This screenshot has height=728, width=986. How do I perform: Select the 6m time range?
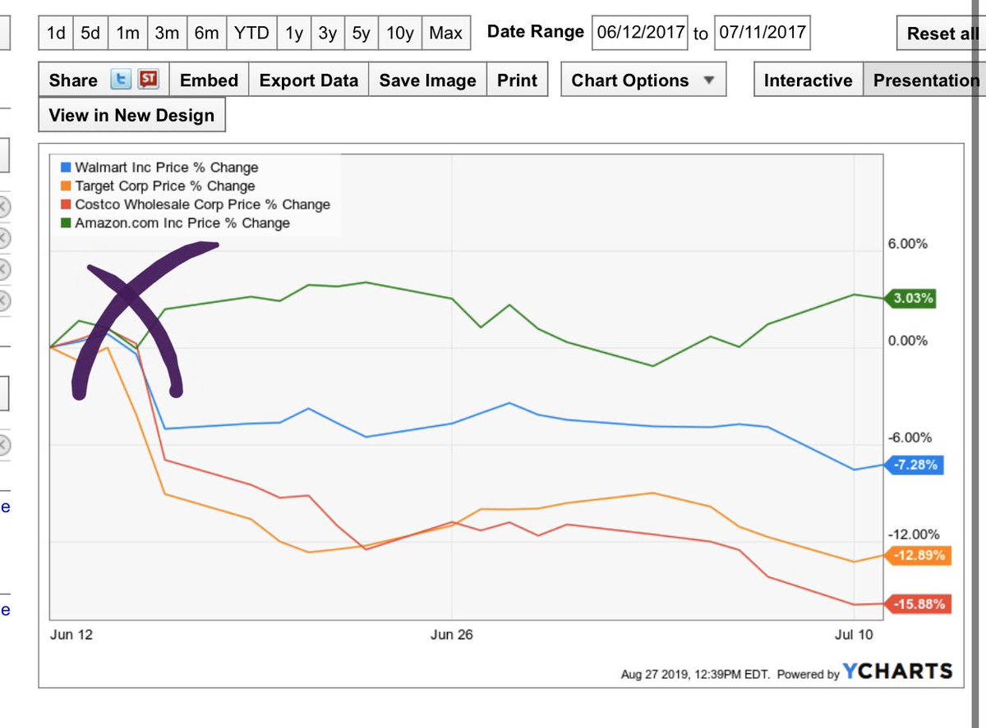[207, 34]
